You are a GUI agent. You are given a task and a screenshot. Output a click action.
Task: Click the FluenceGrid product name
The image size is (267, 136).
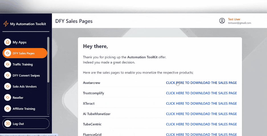click(x=92, y=135)
